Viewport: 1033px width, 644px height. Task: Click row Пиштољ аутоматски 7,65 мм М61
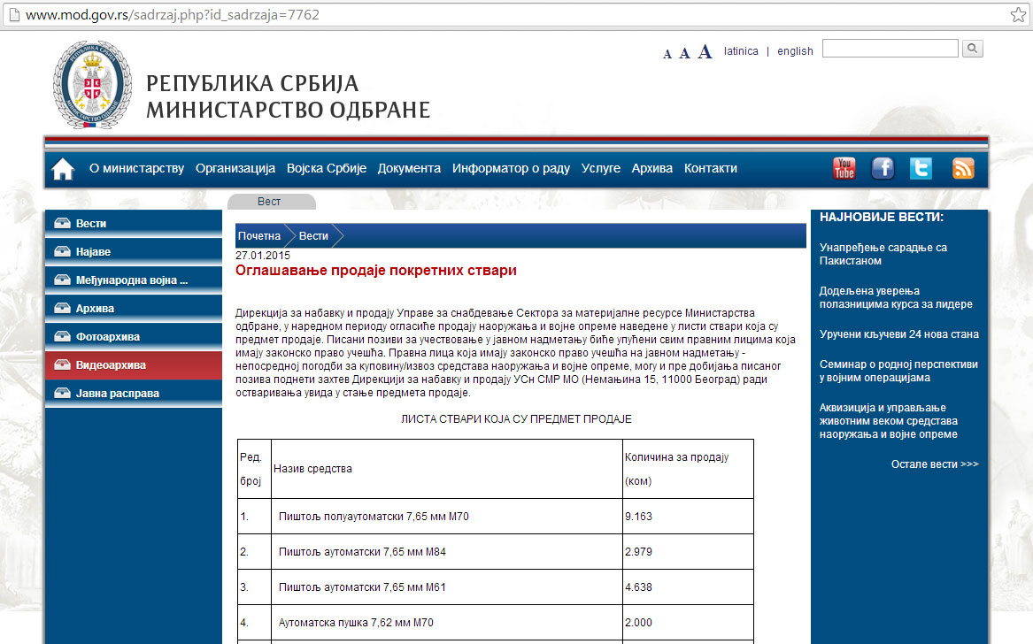[x=362, y=587]
